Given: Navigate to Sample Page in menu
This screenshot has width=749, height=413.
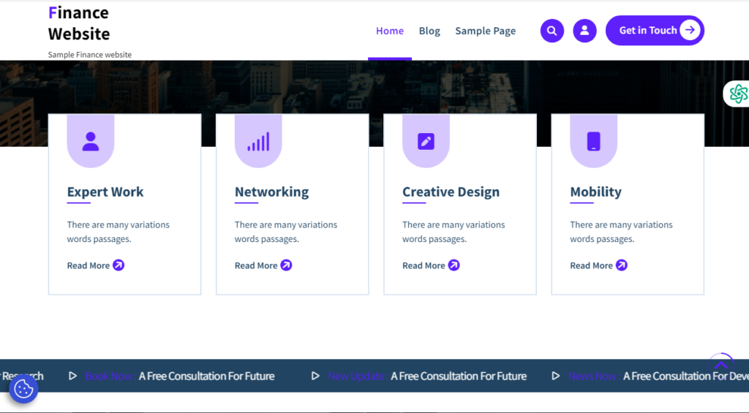Looking at the screenshot, I should click(x=485, y=31).
